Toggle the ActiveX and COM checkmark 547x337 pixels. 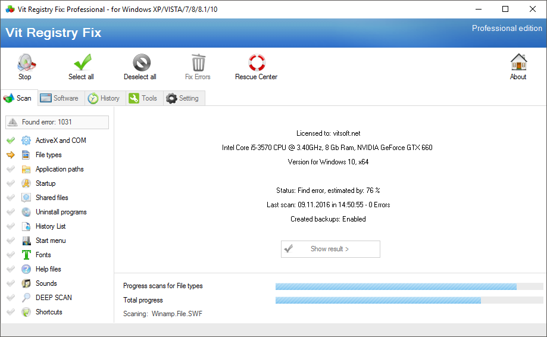pos(11,141)
